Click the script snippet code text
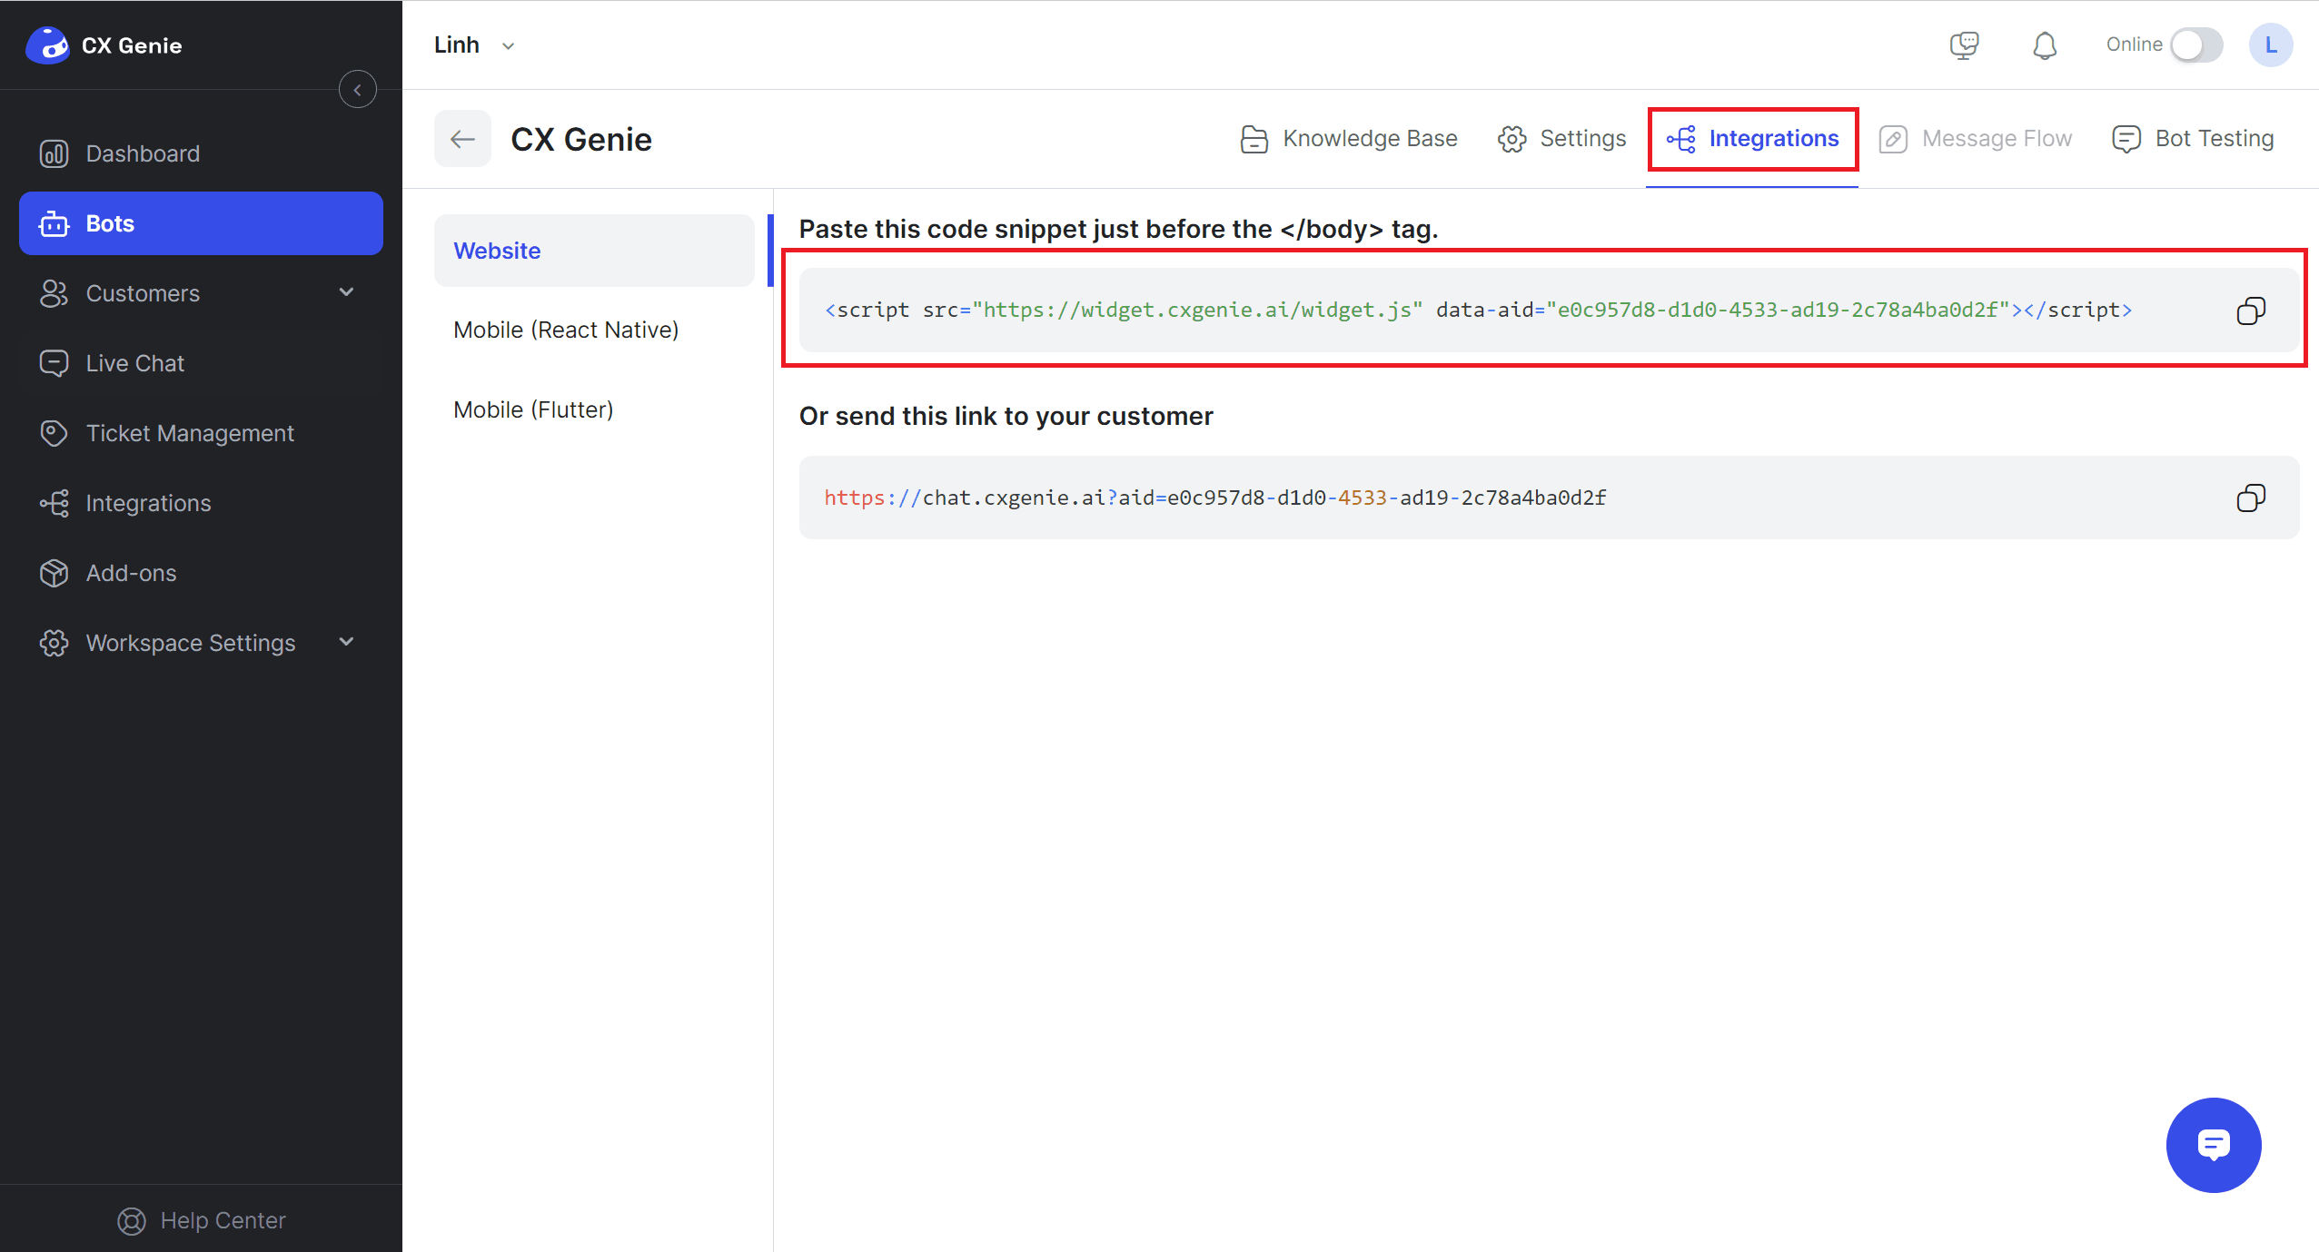 tap(1478, 311)
